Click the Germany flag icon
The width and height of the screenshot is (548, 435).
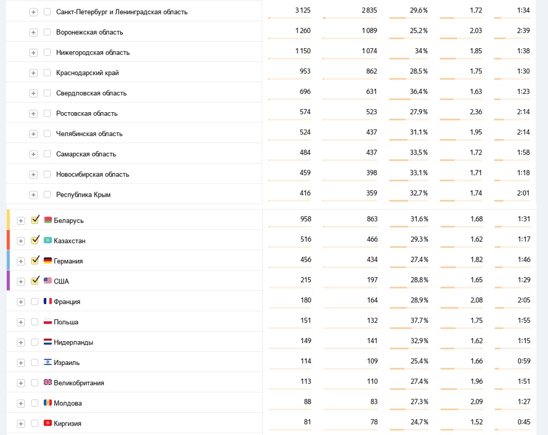pyautogui.click(x=48, y=261)
